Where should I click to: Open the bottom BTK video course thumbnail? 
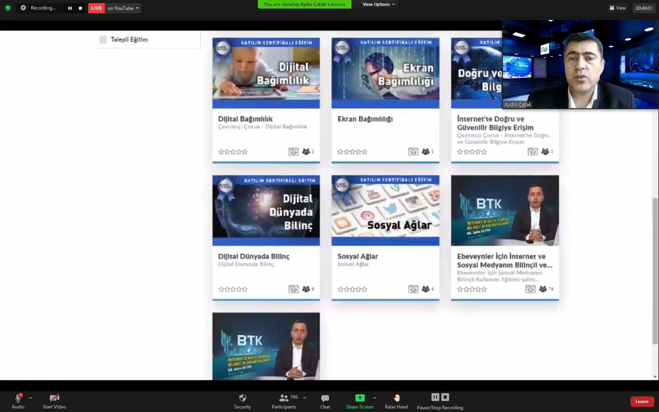(x=266, y=346)
